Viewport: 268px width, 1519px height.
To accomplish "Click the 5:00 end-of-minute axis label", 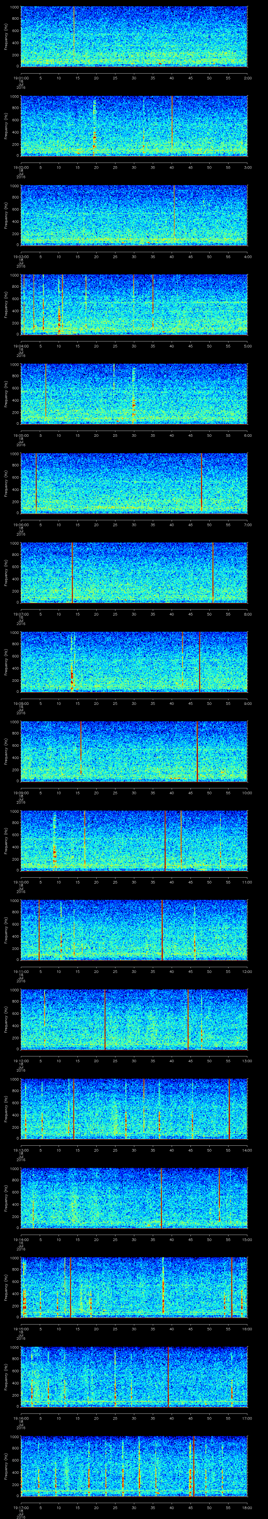I will pos(247,346).
